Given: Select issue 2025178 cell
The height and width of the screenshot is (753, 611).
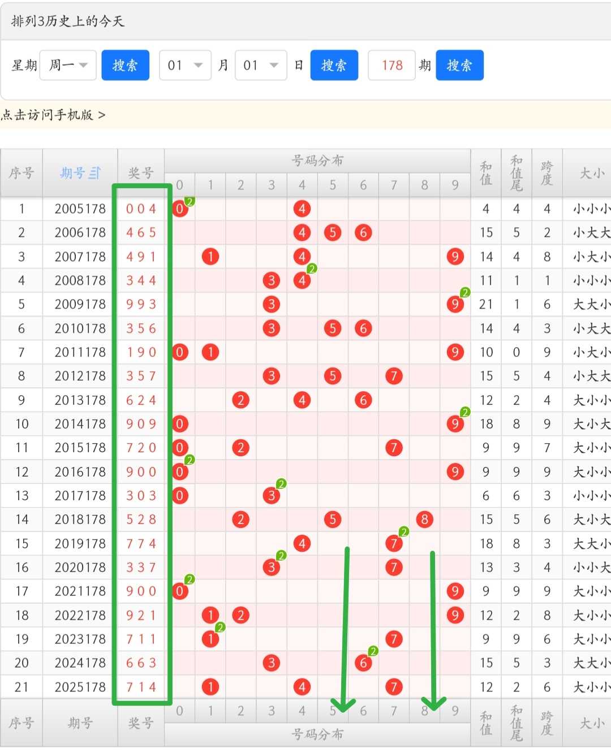Looking at the screenshot, I should pyautogui.click(x=80, y=687).
